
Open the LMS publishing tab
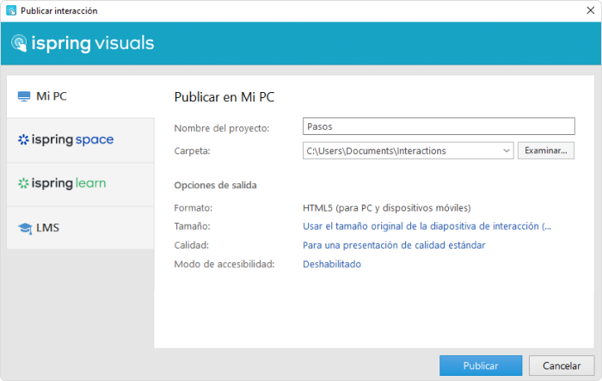tap(81, 228)
